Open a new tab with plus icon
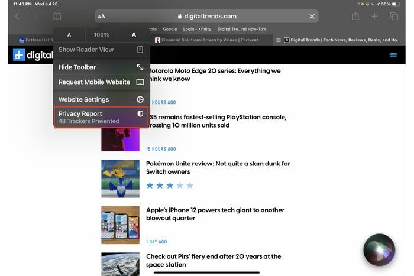 pos(374,17)
